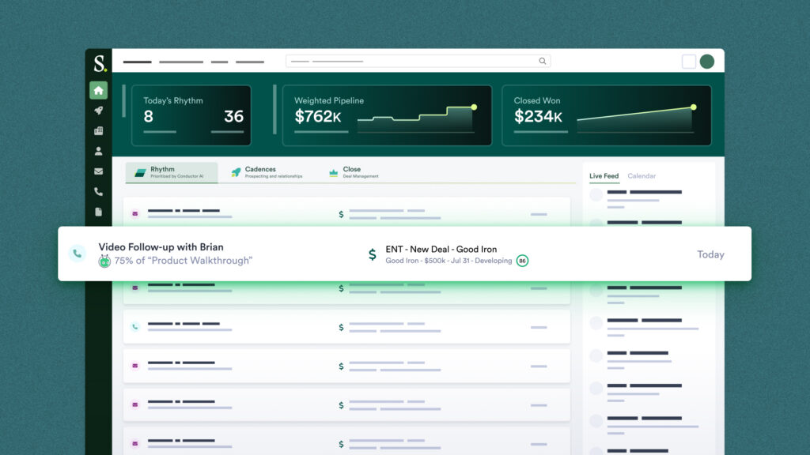Open the green user avatar
The width and height of the screenshot is (810, 455).
coord(706,62)
